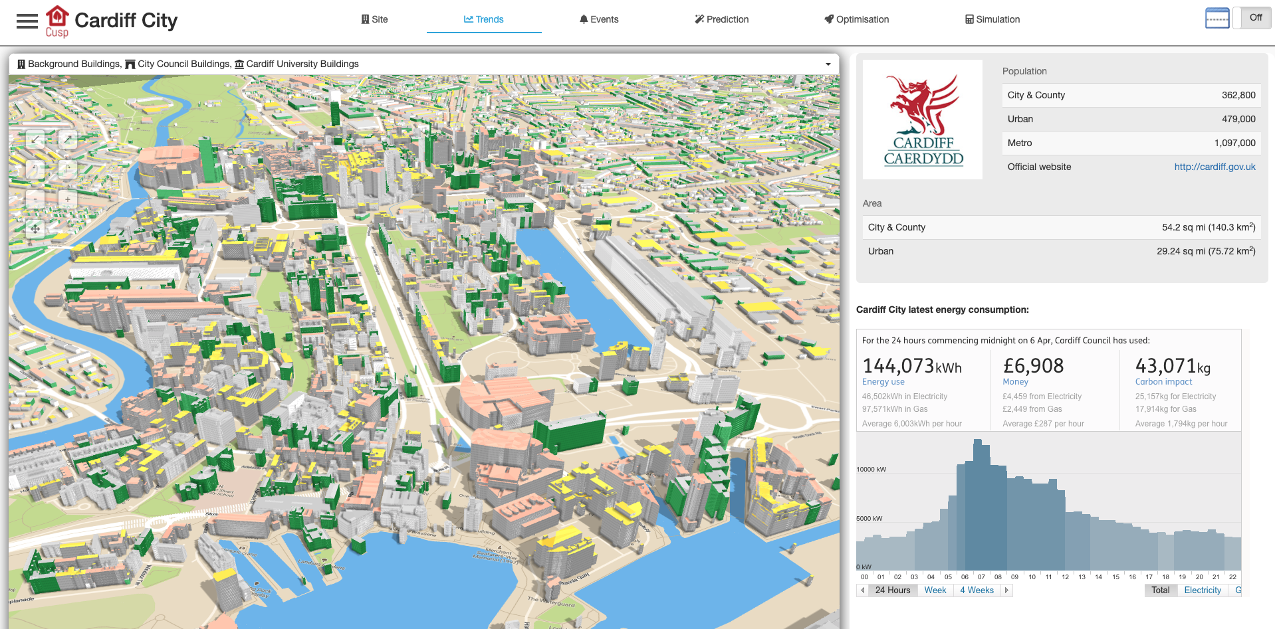Tilt the map up with the north-east arrow control
This screenshot has width=1275, height=629.
(68, 139)
